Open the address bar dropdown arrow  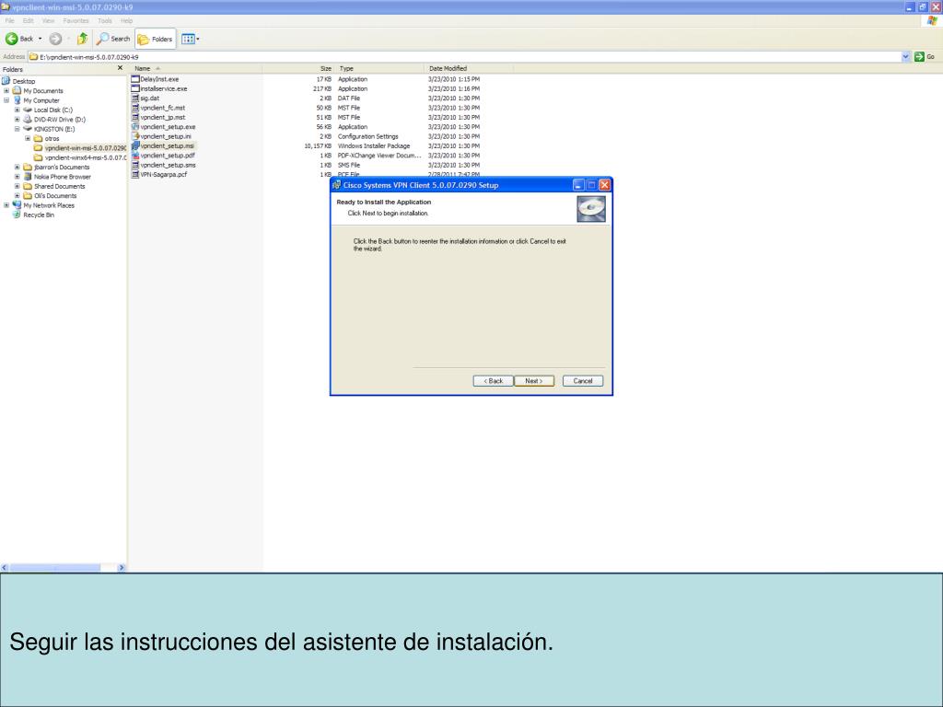coord(906,56)
